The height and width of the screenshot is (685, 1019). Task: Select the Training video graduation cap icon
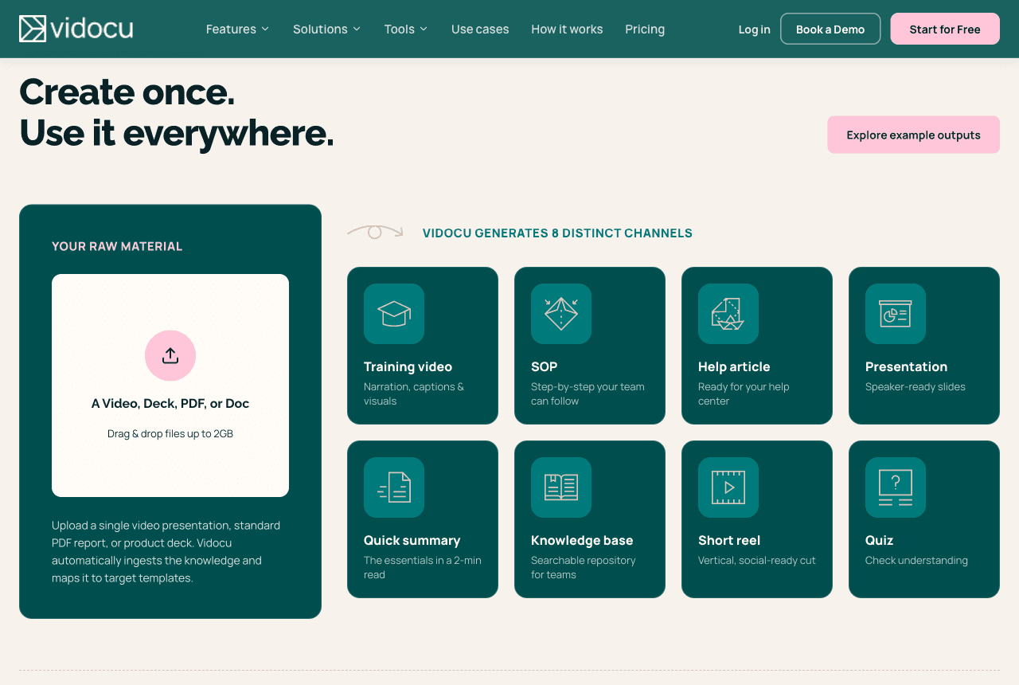(x=394, y=314)
